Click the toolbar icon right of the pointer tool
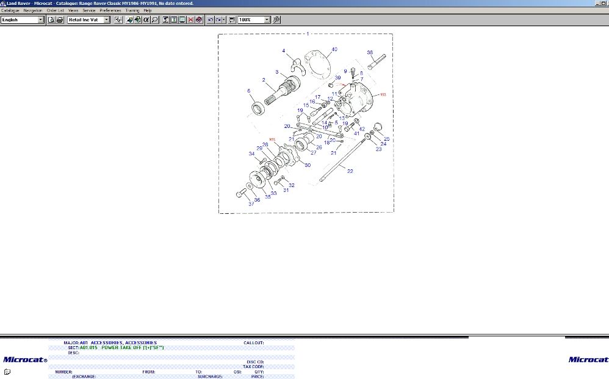The image size is (609, 379). click(129, 19)
